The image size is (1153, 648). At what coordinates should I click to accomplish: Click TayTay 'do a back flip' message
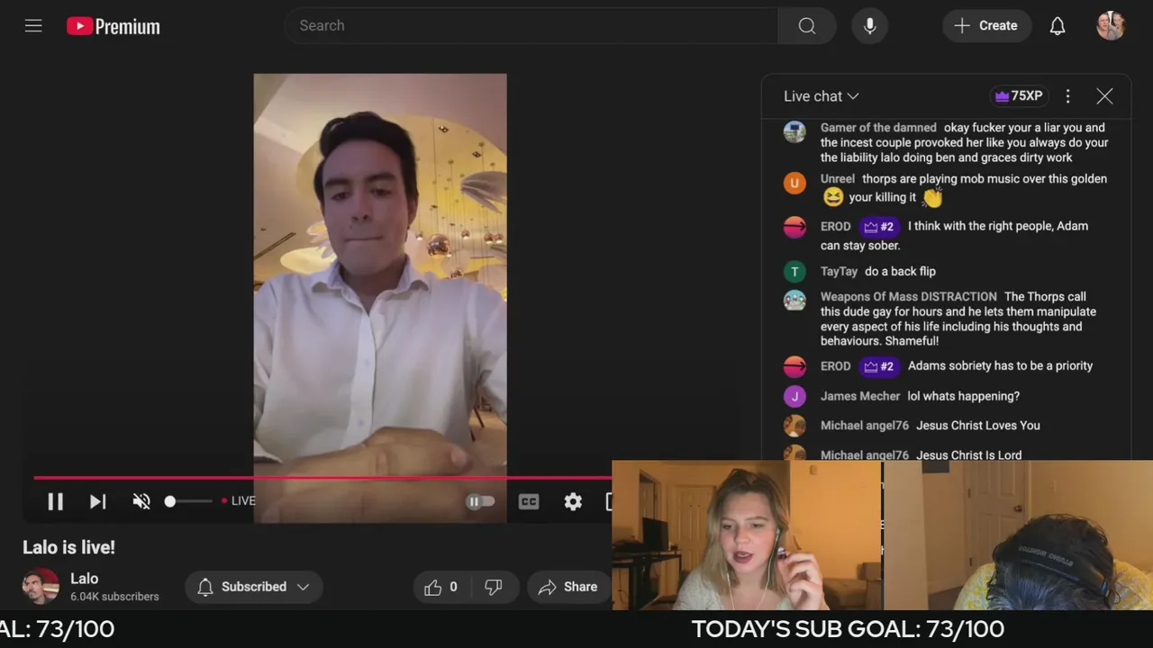[900, 271]
